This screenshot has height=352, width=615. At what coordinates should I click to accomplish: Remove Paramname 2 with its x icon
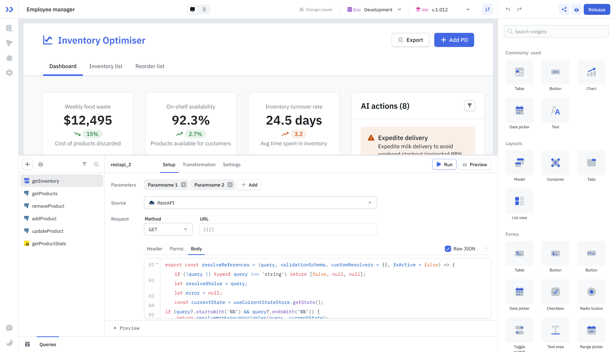tap(230, 185)
